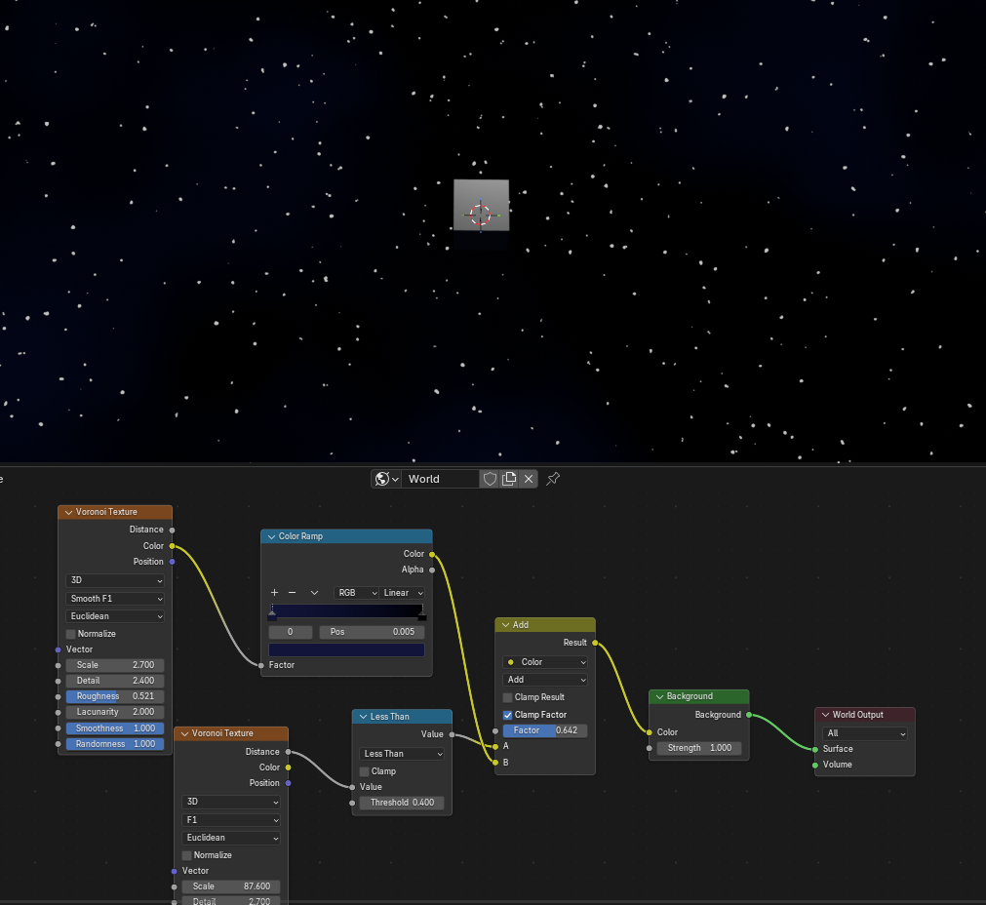Click the Position output socket of first Voronoi Texture
Viewport: 986px width, 905px height.
click(173, 562)
